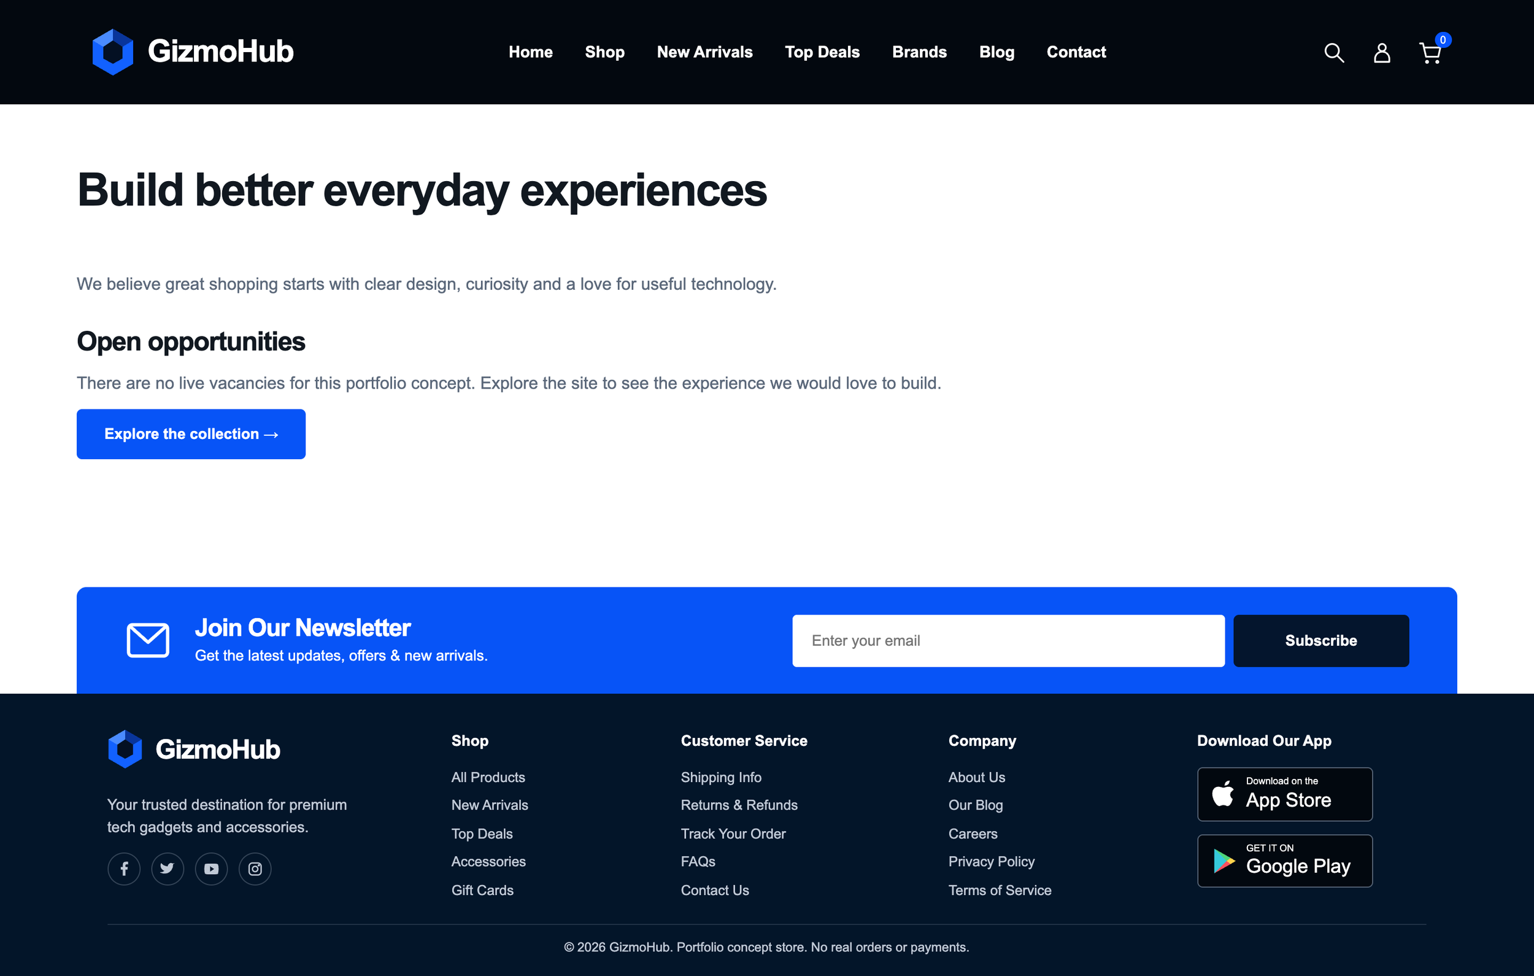Open All Products footer link
This screenshot has height=976, width=1534.
488,777
